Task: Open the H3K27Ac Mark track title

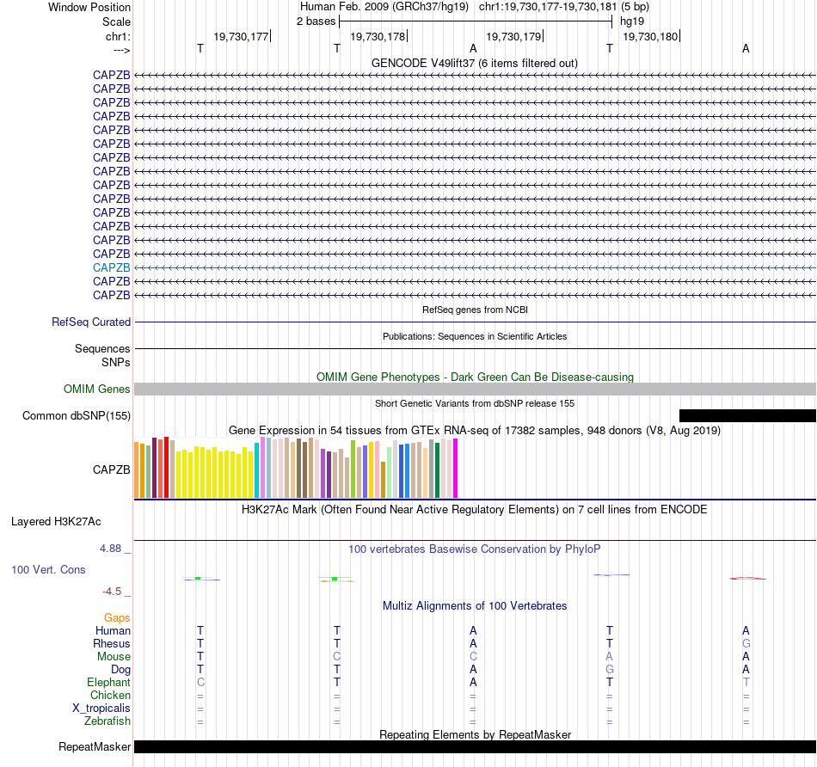Action: (475, 510)
